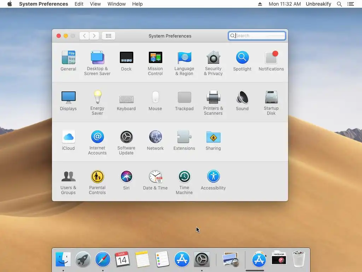
Task: Open Internet Accounts preferences
Action: coord(97,142)
